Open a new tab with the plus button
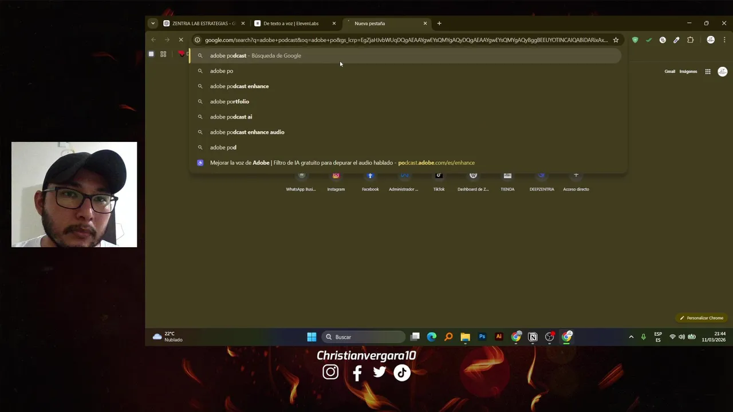Image resolution: width=733 pixels, height=412 pixels. pyautogui.click(x=439, y=23)
